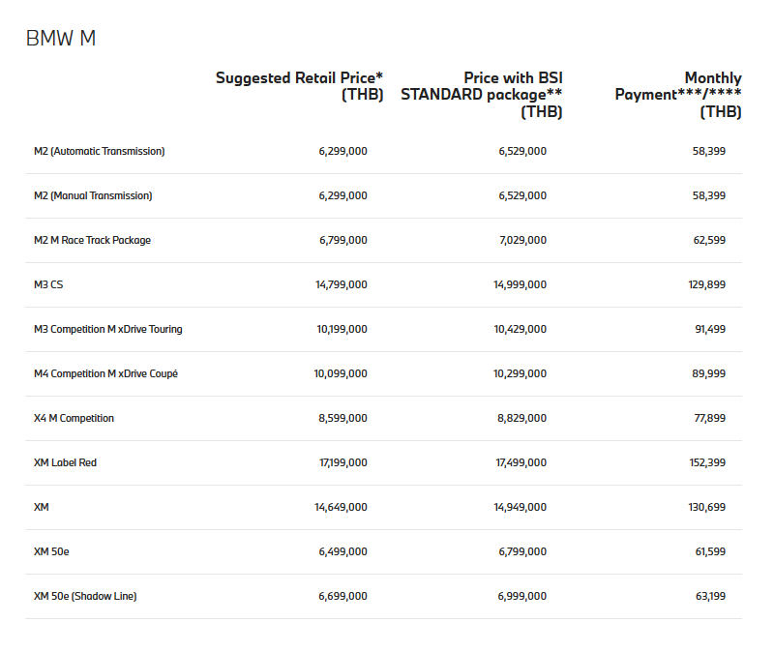Select the M2 (Manual Transmission) model name
Image resolution: width=774 pixels, height=652 pixels.
[93, 195]
